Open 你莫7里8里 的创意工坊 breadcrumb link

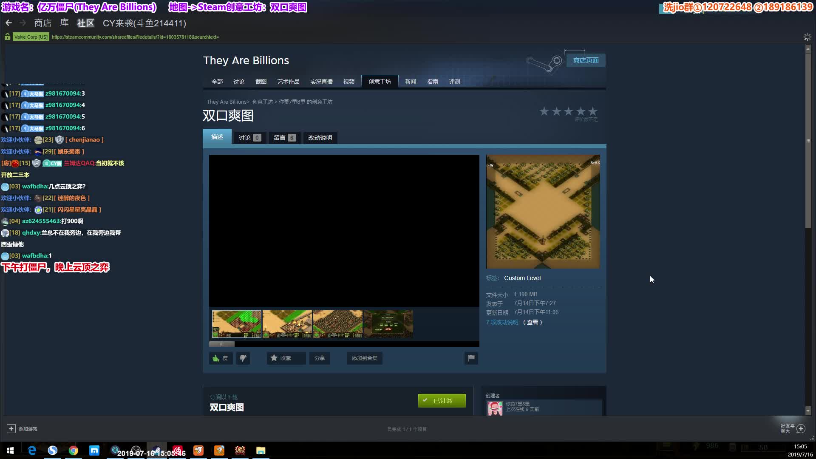coord(306,102)
